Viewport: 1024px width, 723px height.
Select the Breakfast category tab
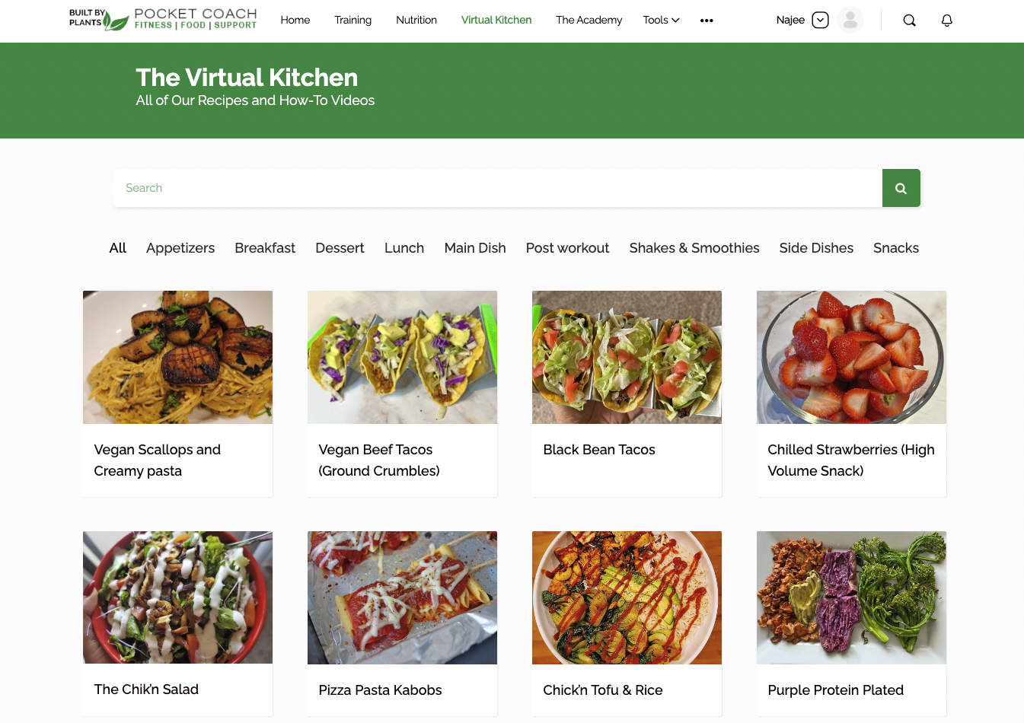pyautogui.click(x=265, y=248)
